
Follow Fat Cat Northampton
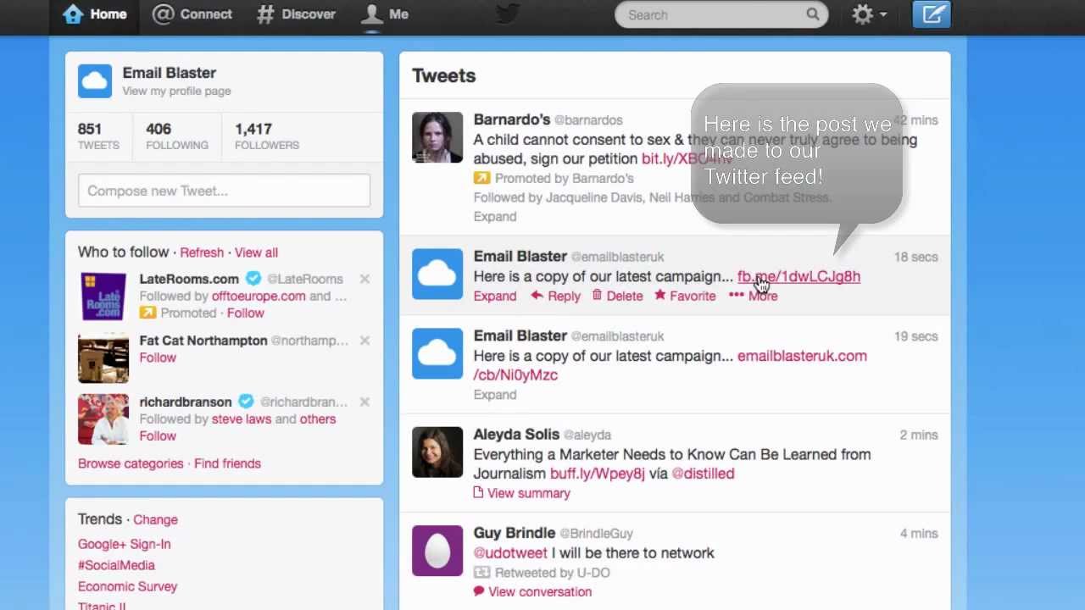(x=158, y=358)
